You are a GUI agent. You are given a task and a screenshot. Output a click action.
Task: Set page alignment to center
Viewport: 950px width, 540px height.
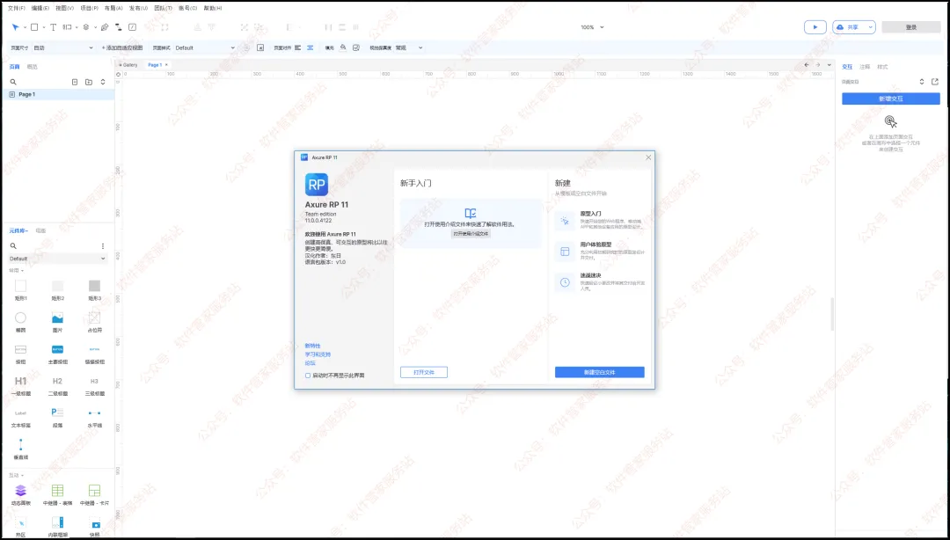click(x=311, y=47)
